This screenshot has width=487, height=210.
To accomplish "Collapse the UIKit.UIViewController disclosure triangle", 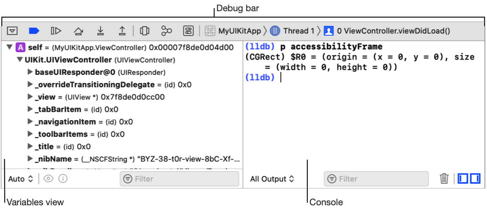I will [x=20, y=59].
